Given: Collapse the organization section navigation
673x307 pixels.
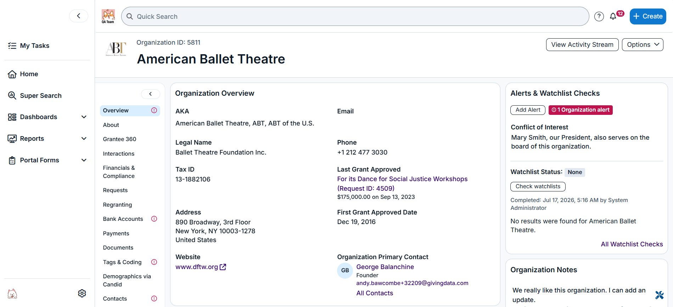Looking at the screenshot, I should 151,94.
